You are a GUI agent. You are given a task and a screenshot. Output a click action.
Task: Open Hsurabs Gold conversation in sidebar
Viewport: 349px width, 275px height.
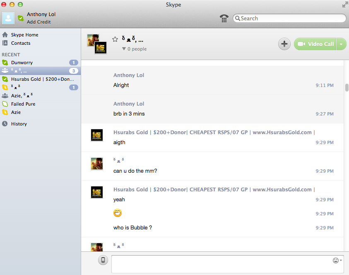(40, 79)
